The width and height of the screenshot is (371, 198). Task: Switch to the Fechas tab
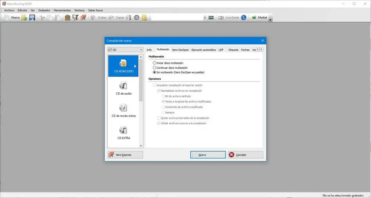245,50
